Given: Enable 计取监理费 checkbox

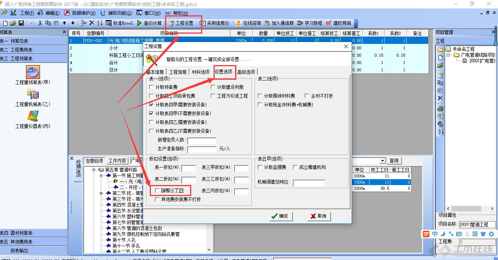Looking at the screenshot, I should pyautogui.click(x=260, y=167).
